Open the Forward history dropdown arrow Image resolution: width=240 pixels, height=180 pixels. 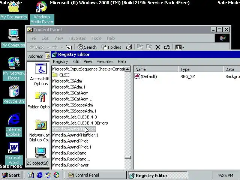(62, 47)
